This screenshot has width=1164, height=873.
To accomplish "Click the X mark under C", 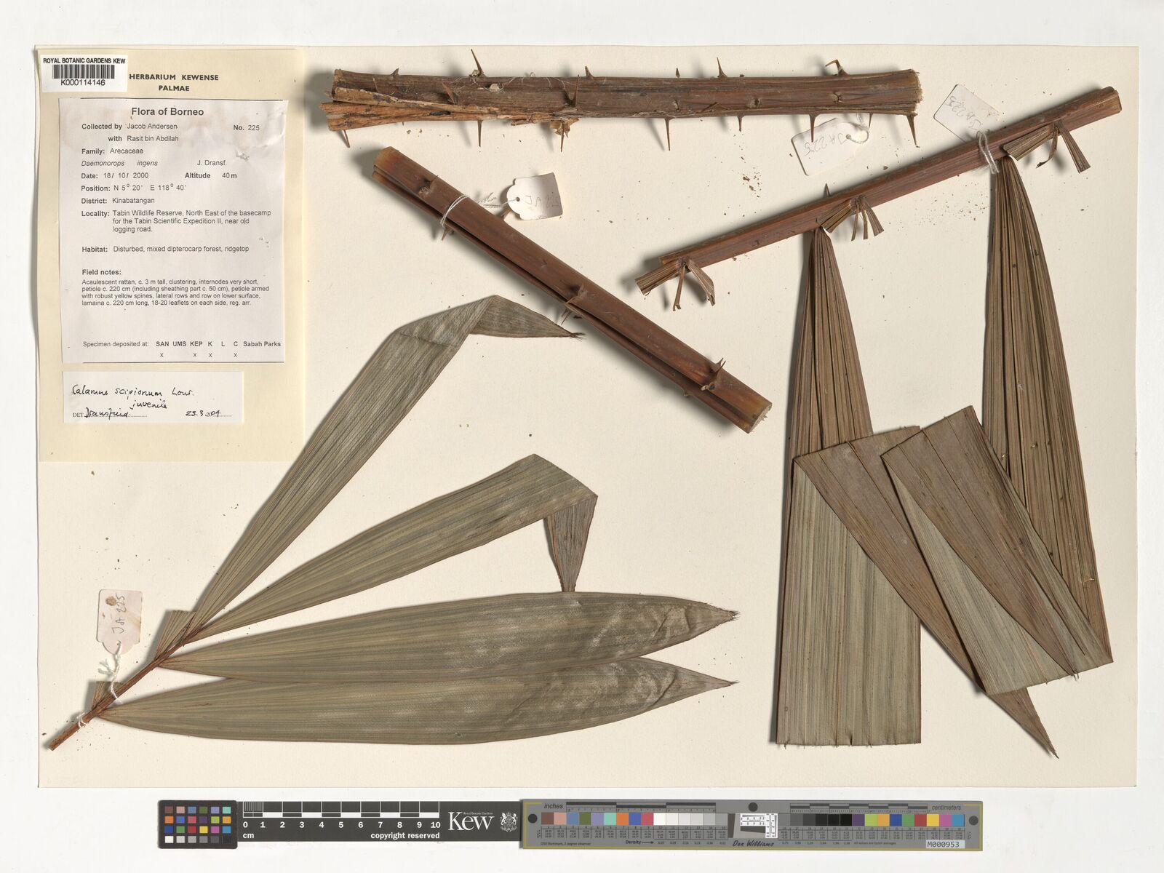I will (235, 355).
